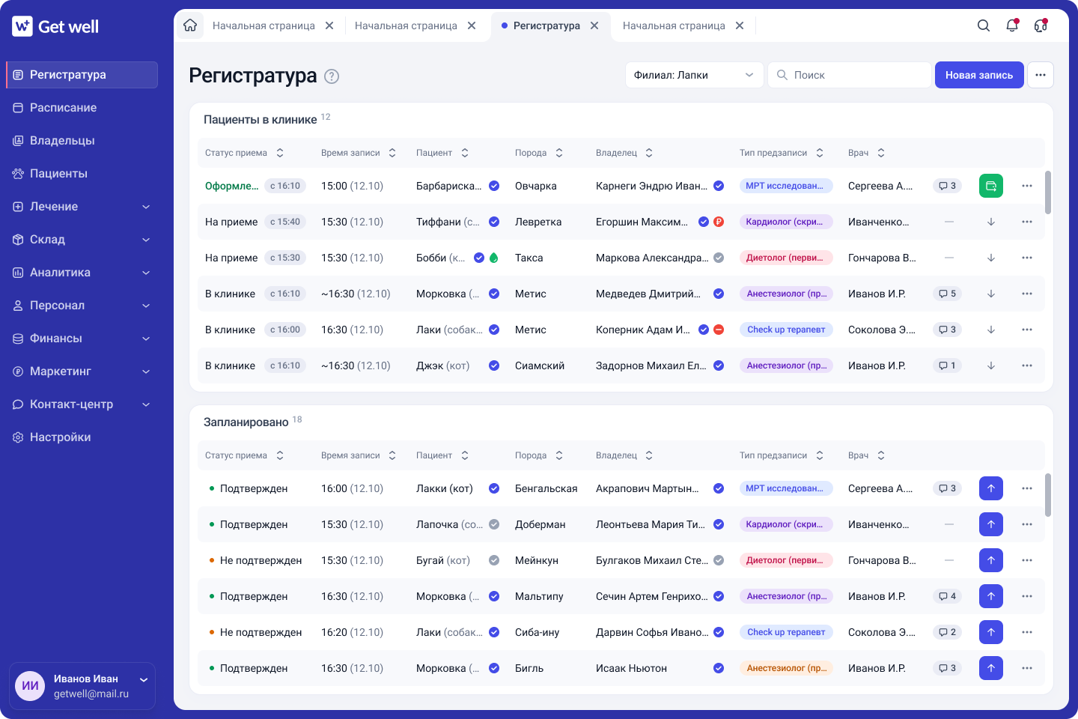Click red stop icon by Коперник Адам
1078x719 pixels.
tap(719, 330)
